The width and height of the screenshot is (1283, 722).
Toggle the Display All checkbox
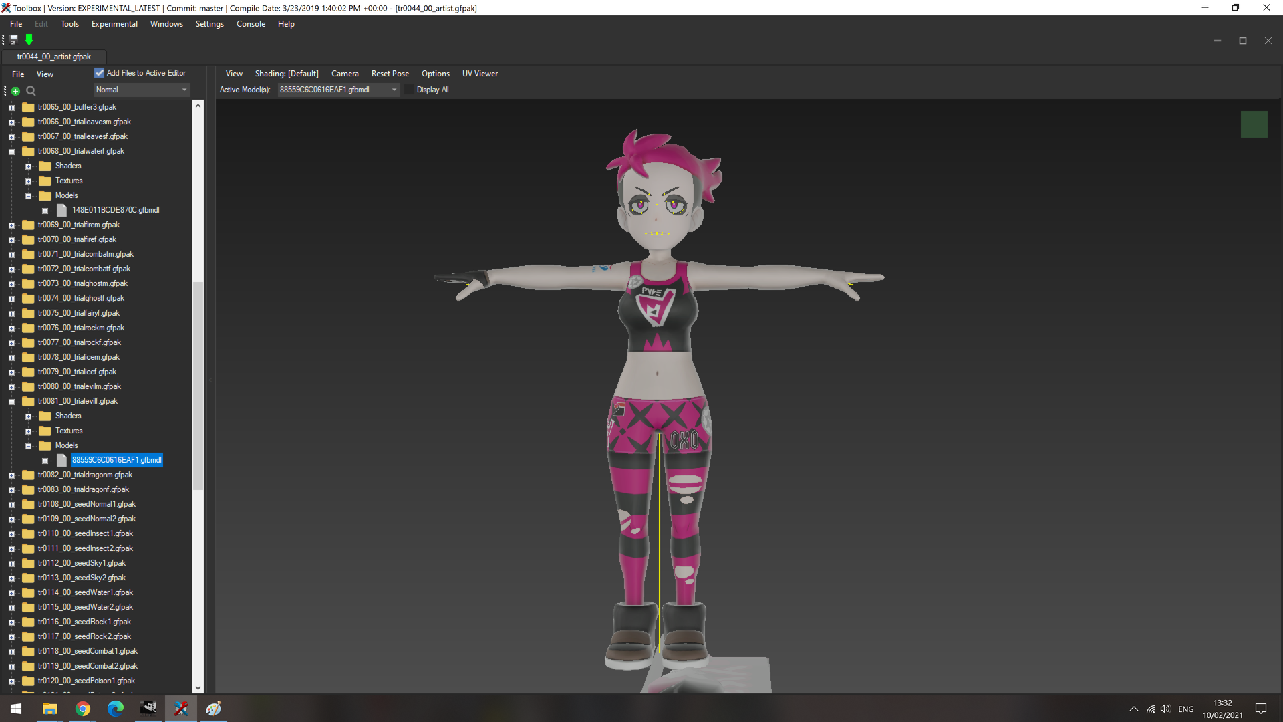410,90
